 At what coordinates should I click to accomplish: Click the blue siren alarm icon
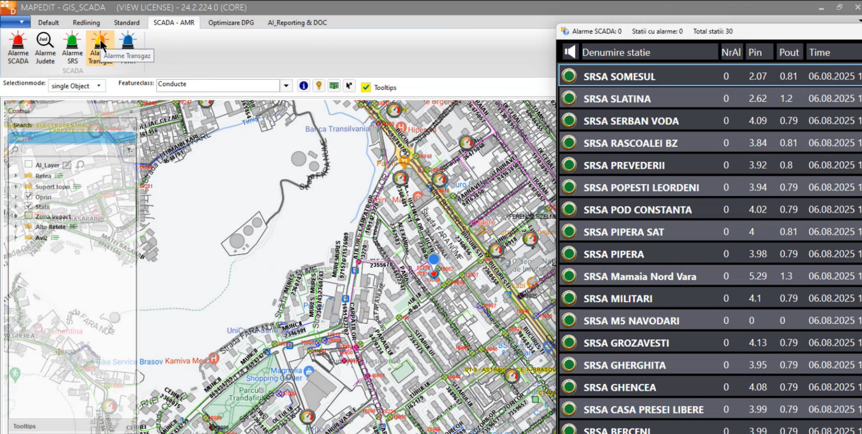(128, 41)
